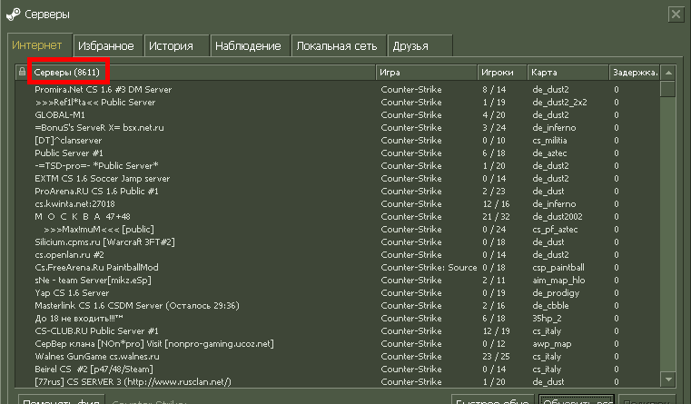Select sNe - team Server[mikz.eSp]
This screenshot has width=691, height=404.
coord(338,281)
